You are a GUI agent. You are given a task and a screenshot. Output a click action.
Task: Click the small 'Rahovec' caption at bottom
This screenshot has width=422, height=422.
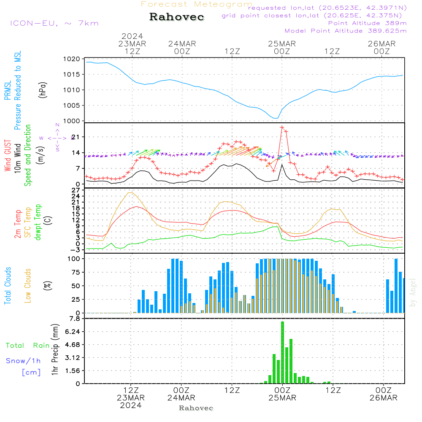[x=196, y=408]
